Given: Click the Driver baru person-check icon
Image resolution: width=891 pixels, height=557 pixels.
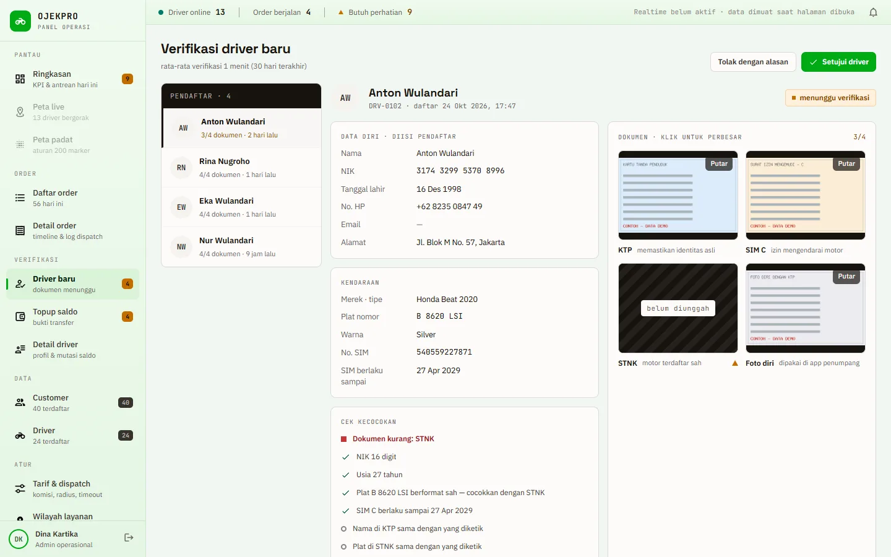Looking at the screenshot, I should click(x=20, y=284).
